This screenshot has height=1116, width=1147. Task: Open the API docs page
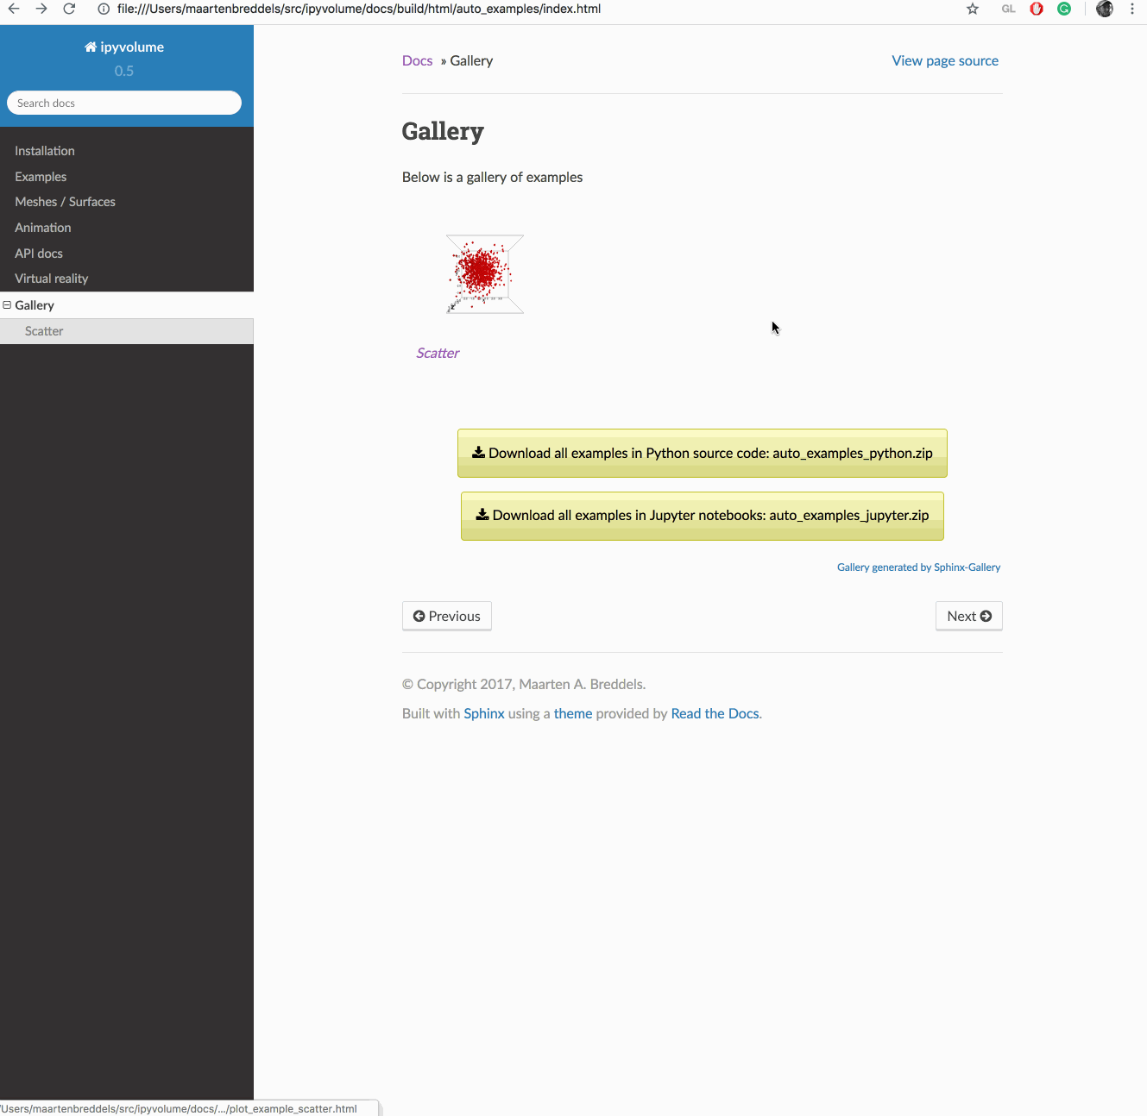(39, 254)
